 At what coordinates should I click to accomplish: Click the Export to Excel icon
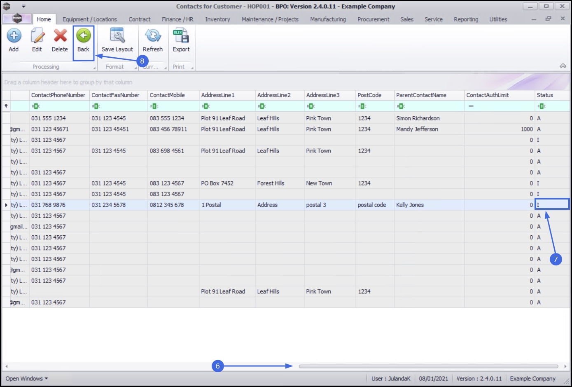181,36
